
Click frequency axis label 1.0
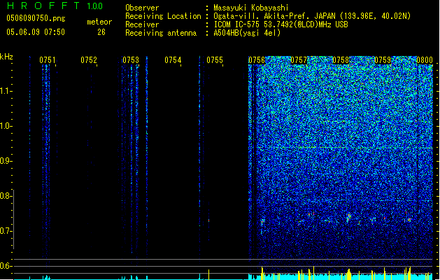coord(5,125)
